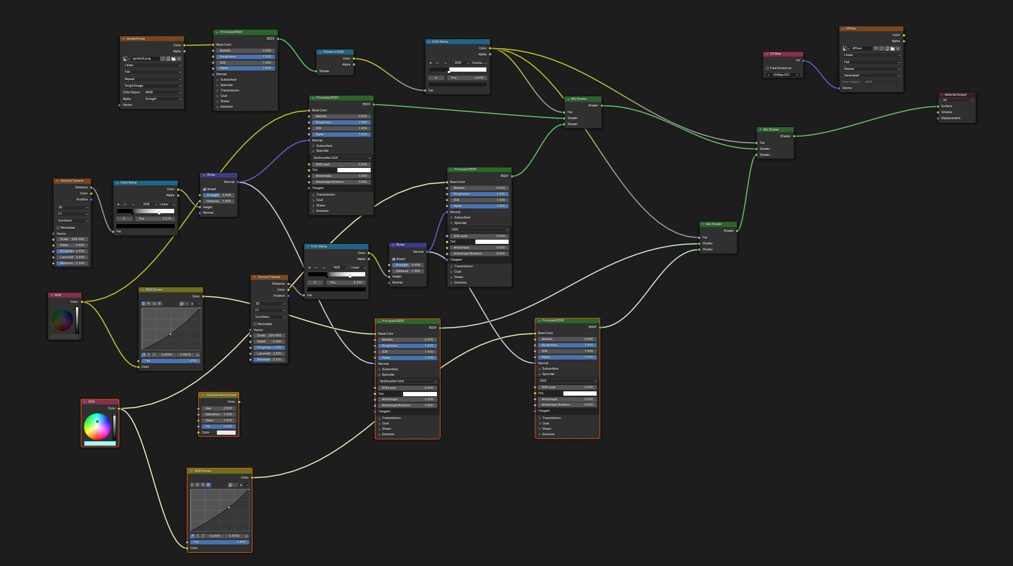Toggle the clipping options icon on the 0.4954 RGB Curves
The height and width of the screenshot is (566, 1013).
(192, 304)
